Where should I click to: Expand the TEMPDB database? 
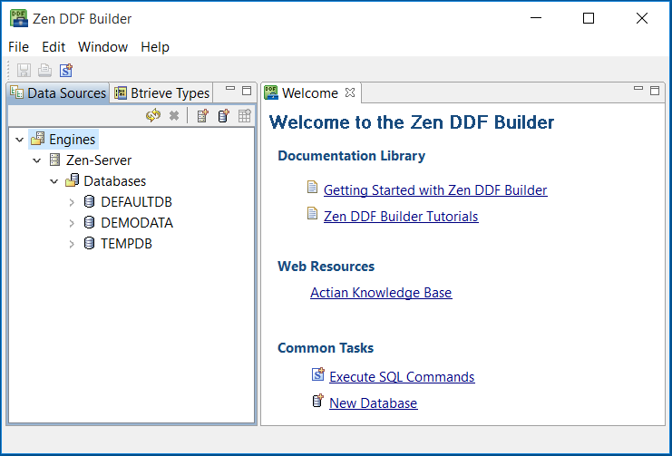pyautogui.click(x=72, y=244)
